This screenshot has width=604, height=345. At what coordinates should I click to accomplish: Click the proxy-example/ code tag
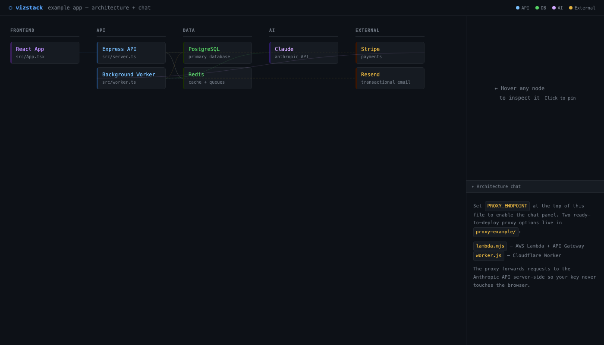496,232
